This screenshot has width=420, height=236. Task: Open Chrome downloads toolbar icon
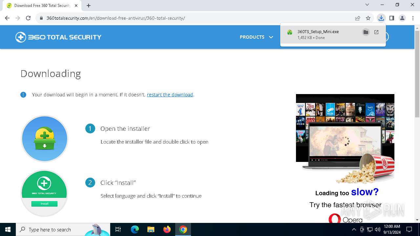click(x=381, y=18)
